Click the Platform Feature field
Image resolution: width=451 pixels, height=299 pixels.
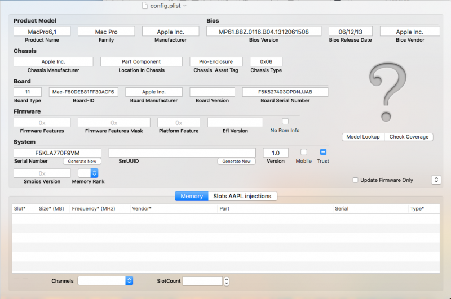coord(179,122)
